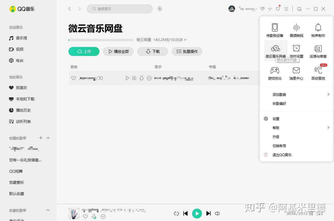Skip to the previous track
Image resolution: width=334 pixels, height=221 pixels.
186,213
